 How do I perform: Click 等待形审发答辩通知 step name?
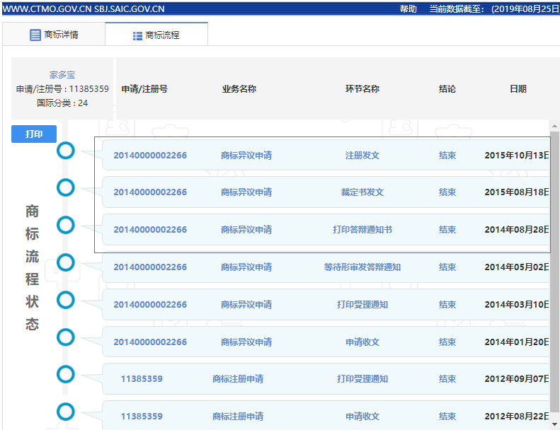[x=362, y=267]
